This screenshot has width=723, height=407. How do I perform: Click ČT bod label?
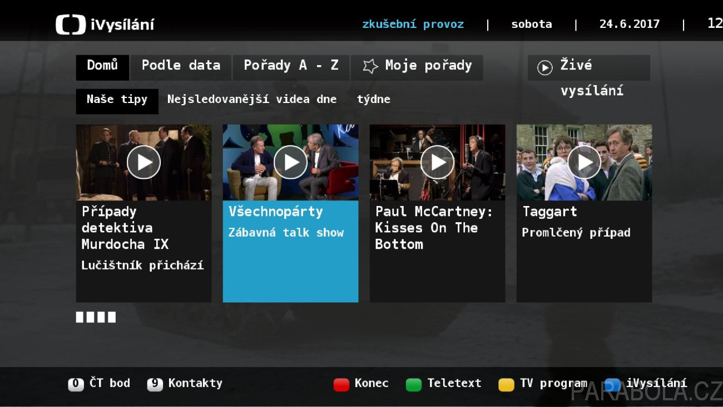click(110, 383)
